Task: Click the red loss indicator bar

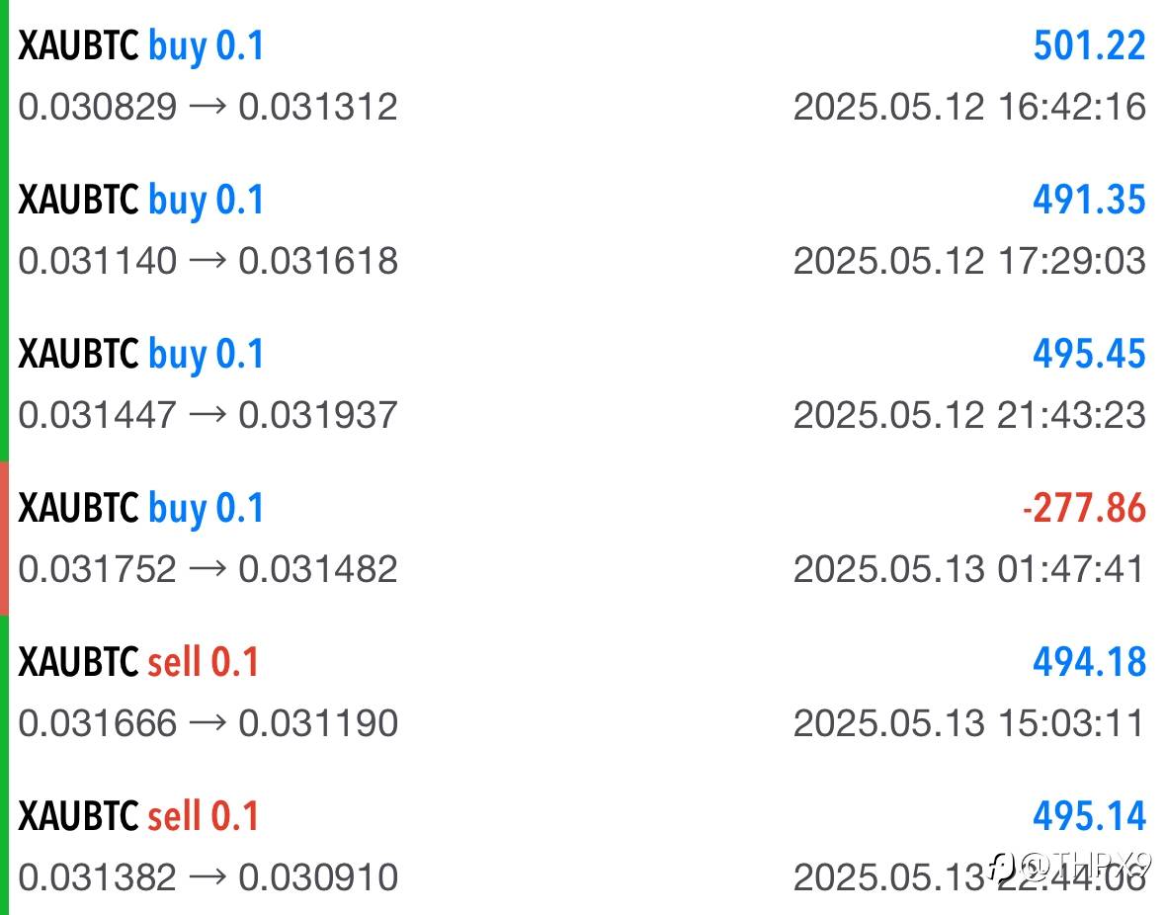Action: 4,539
